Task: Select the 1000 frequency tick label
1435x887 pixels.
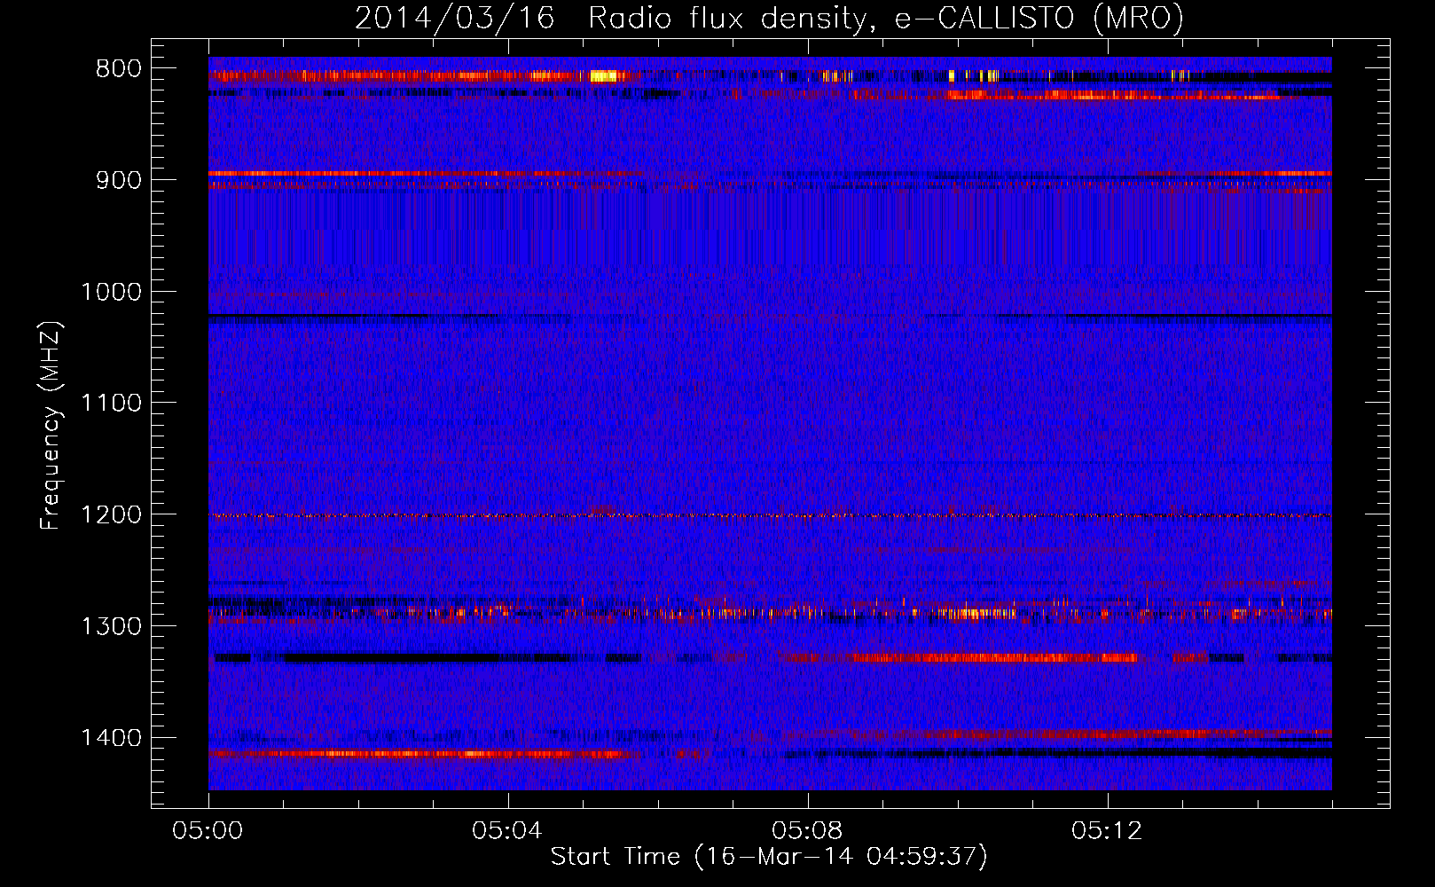Action: pos(111,292)
